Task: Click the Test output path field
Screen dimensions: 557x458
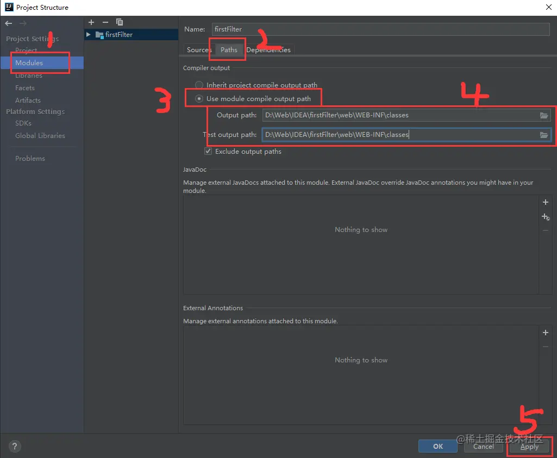Action: point(400,135)
